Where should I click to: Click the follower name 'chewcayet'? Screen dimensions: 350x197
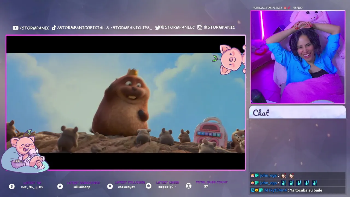pyautogui.click(x=126, y=187)
